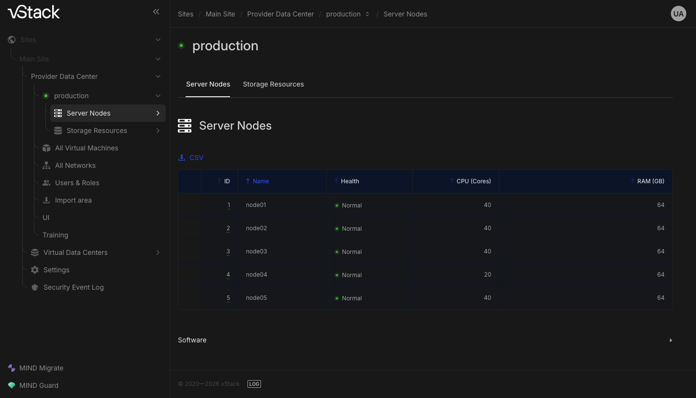Collapse the Main Site chevron
This screenshot has height=398, width=696.
pyautogui.click(x=158, y=59)
